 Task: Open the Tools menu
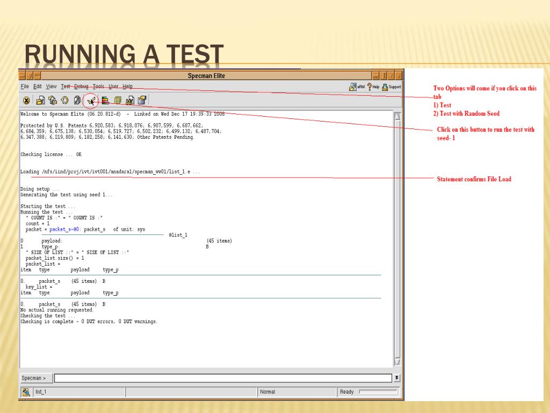(x=99, y=87)
